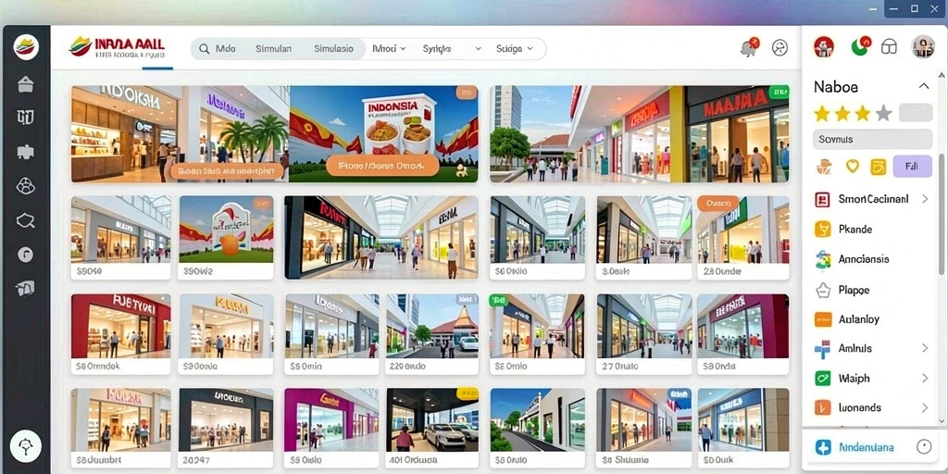Click the search magnifier in the search bar
This screenshot has width=948, height=474.
click(205, 49)
